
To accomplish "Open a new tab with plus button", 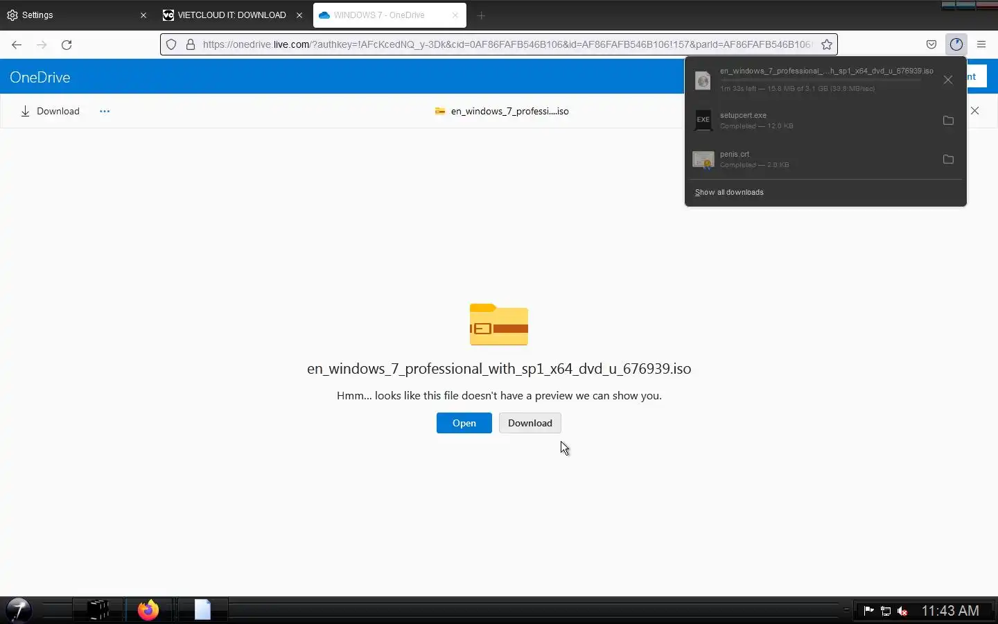I will tap(481, 15).
